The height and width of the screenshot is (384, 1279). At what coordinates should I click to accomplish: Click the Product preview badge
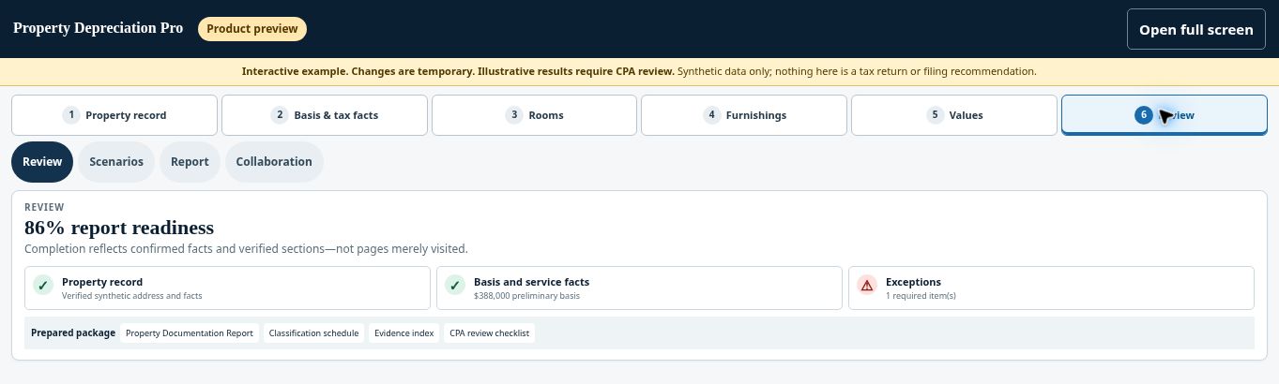(x=252, y=29)
